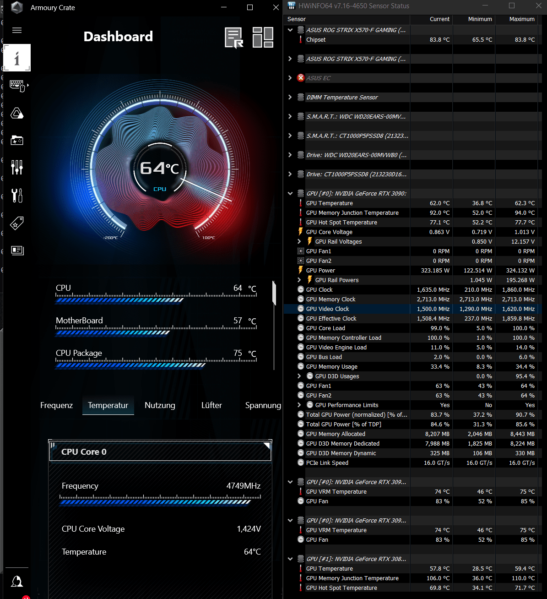Open the News icon in sidebar
547x599 pixels.
click(17, 250)
